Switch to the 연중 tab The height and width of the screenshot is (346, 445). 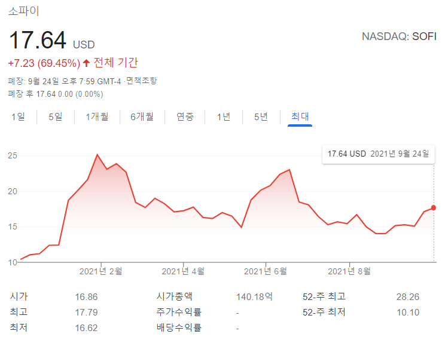(185, 117)
